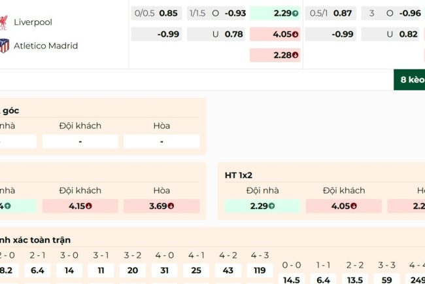Click the down arrow on 4.15 odds

coord(88,206)
